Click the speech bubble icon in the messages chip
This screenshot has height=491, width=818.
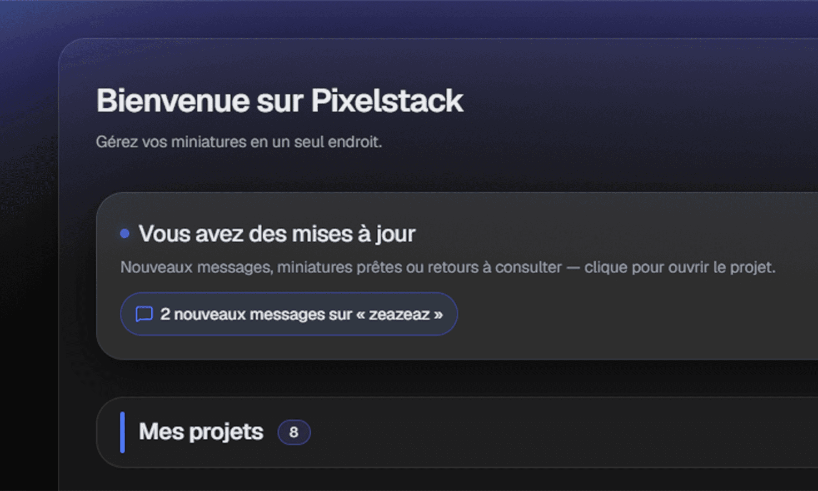145,314
